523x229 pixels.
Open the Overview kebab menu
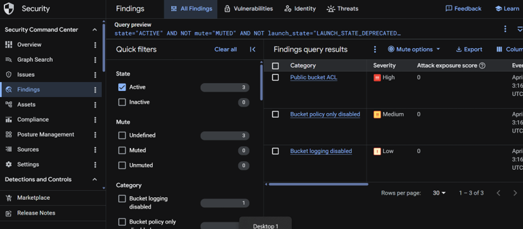pyautogui.click(x=95, y=45)
